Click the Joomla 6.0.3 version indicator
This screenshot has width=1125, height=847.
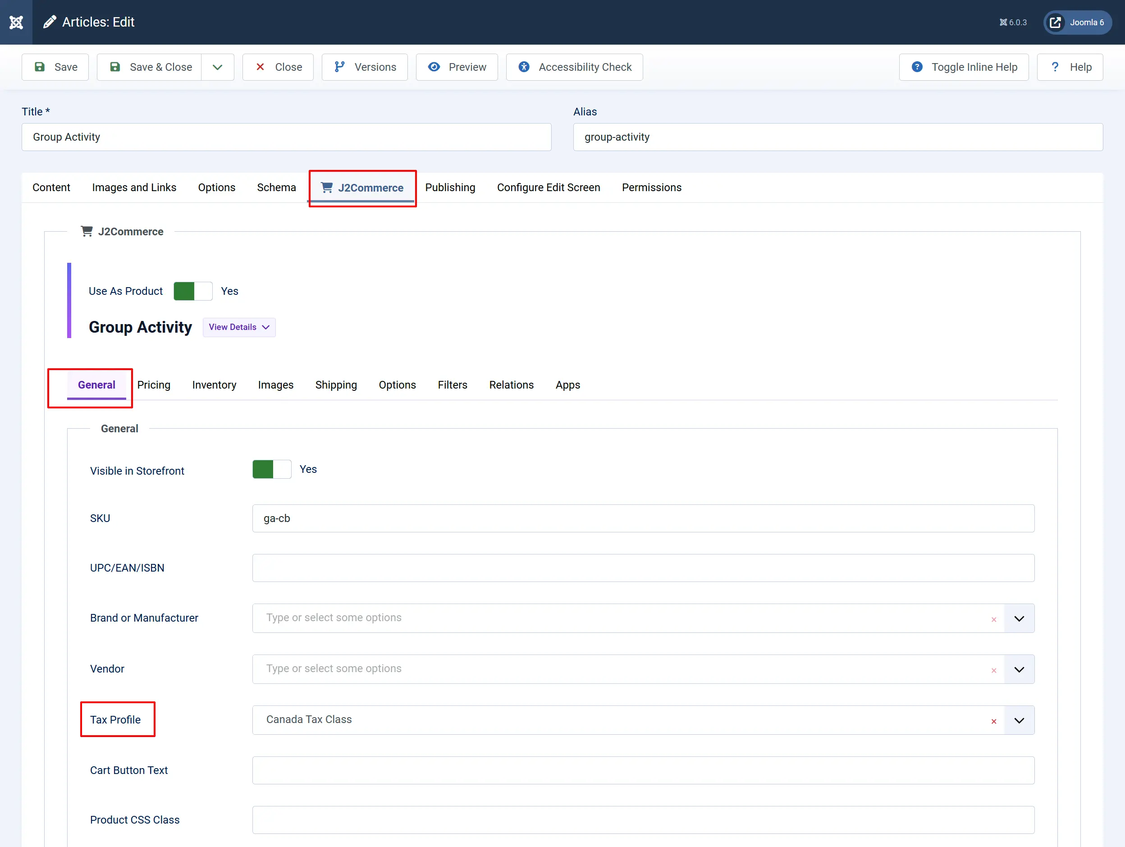click(1013, 23)
